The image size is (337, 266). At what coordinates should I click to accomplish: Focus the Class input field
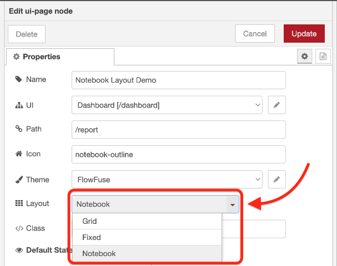(x=254, y=229)
